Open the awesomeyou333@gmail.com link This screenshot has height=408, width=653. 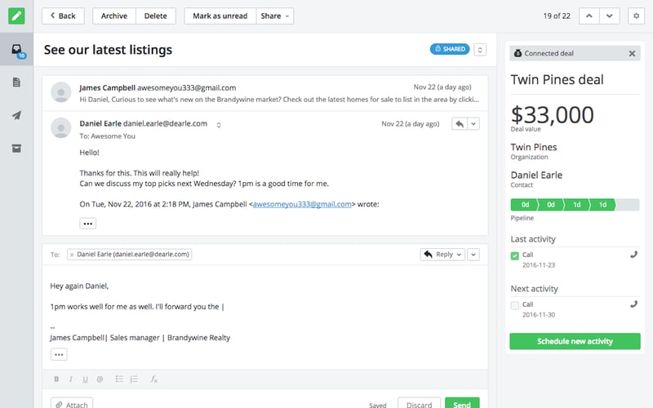point(302,205)
